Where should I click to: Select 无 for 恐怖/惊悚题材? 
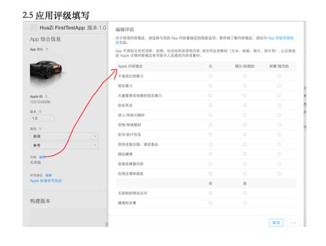point(210,125)
